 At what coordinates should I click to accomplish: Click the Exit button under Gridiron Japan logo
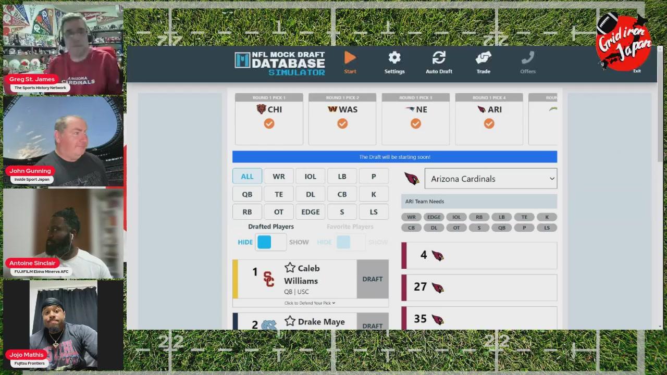pyautogui.click(x=637, y=71)
